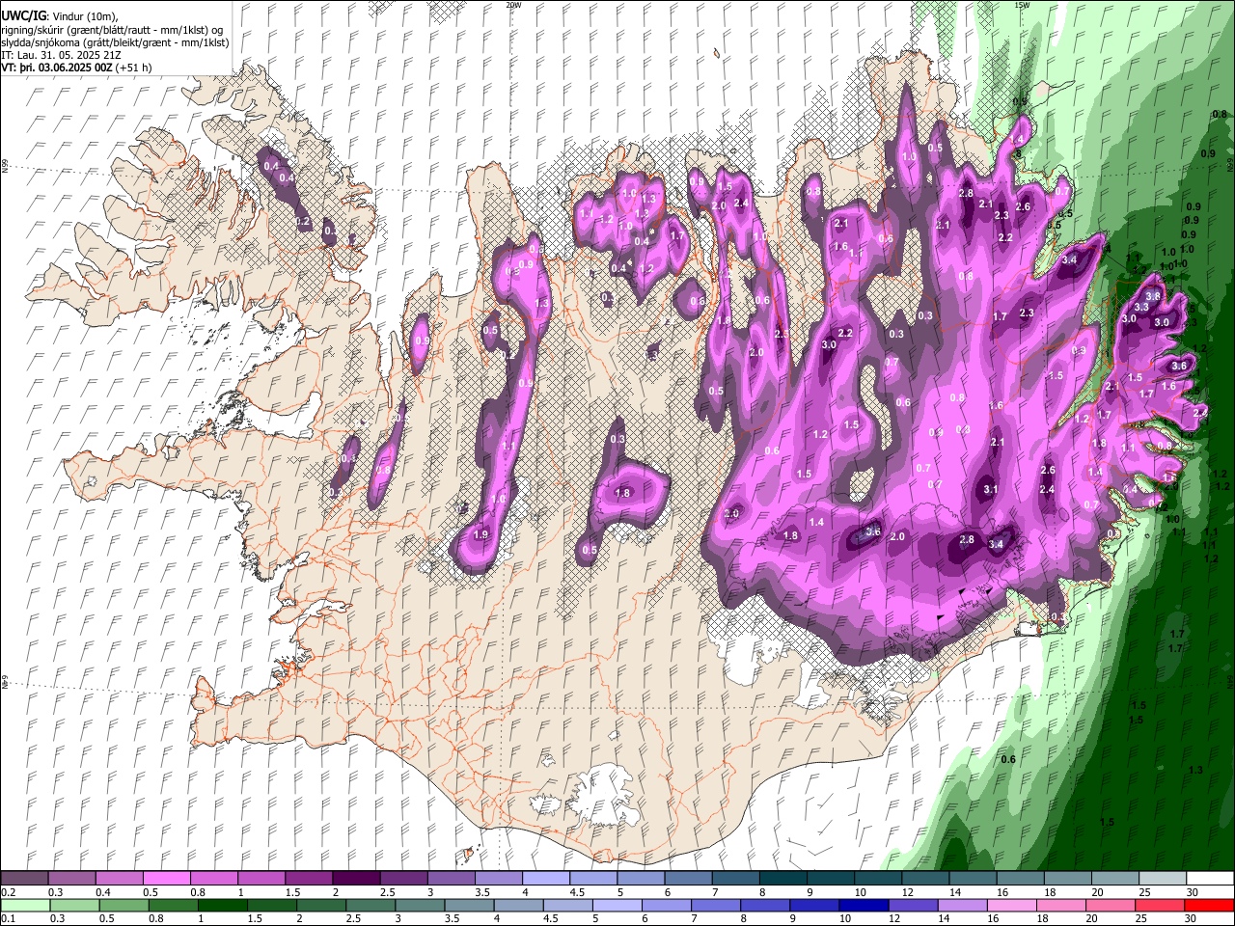Click the '3.1' snowfall value on the map
The width and height of the screenshot is (1235, 926).
(x=990, y=490)
